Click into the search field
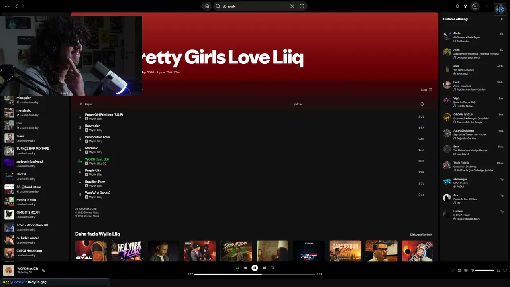Image resolution: width=510 pixels, height=287 pixels. click(x=255, y=6)
